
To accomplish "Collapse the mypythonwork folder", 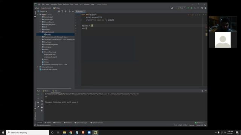I will pos(40,32).
